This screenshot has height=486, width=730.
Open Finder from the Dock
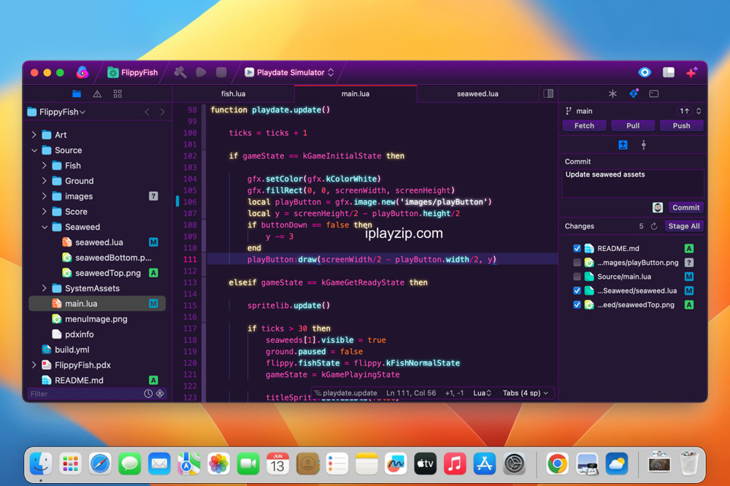point(41,463)
